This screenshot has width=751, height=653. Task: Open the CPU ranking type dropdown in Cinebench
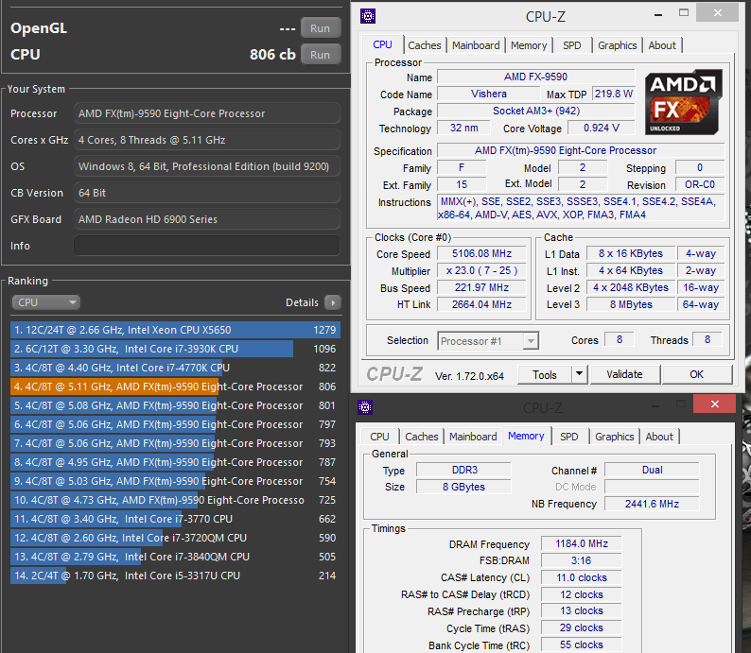(46, 302)
